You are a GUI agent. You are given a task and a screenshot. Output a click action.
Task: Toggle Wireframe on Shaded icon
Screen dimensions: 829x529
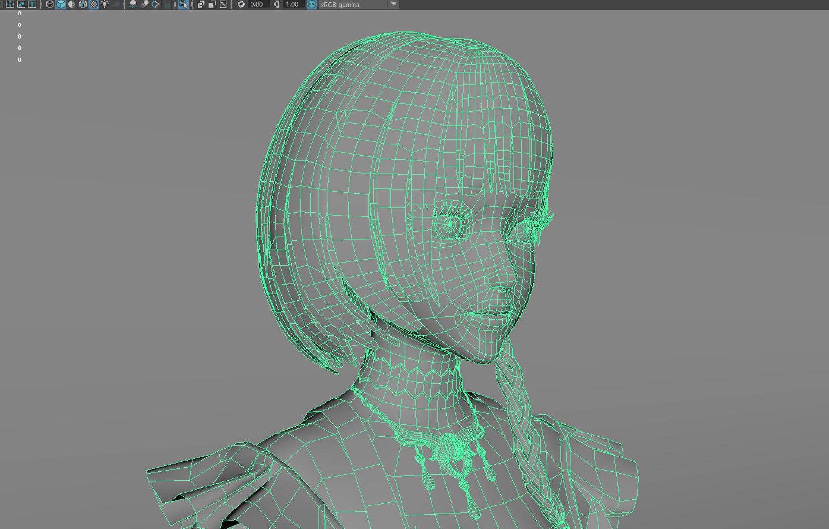tap(83, 4)
